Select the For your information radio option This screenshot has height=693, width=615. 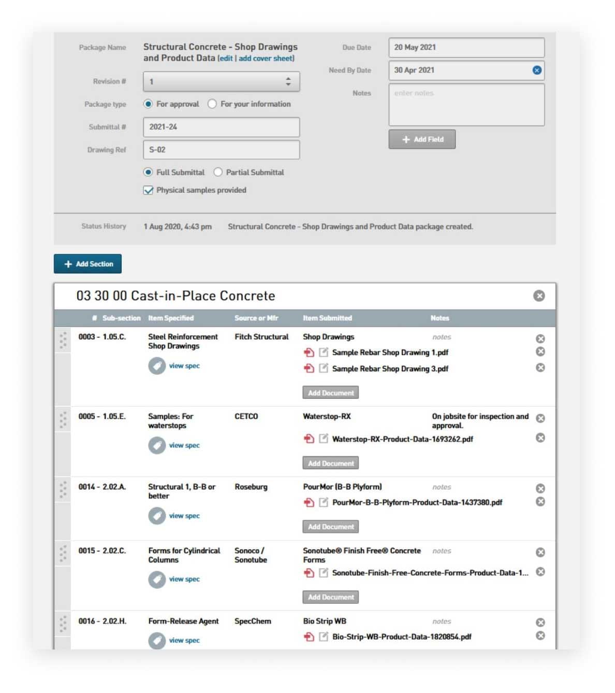[212, 104]
